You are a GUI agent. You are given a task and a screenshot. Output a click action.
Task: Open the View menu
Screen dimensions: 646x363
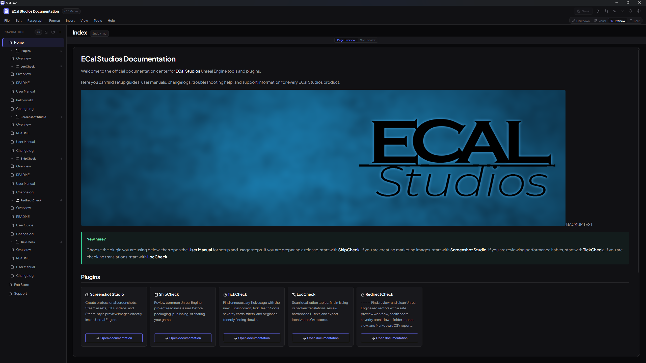click(x=84, y=20)
